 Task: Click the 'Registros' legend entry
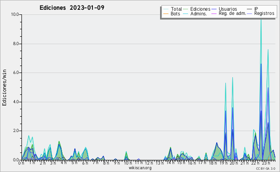click(x=264, y=13)
